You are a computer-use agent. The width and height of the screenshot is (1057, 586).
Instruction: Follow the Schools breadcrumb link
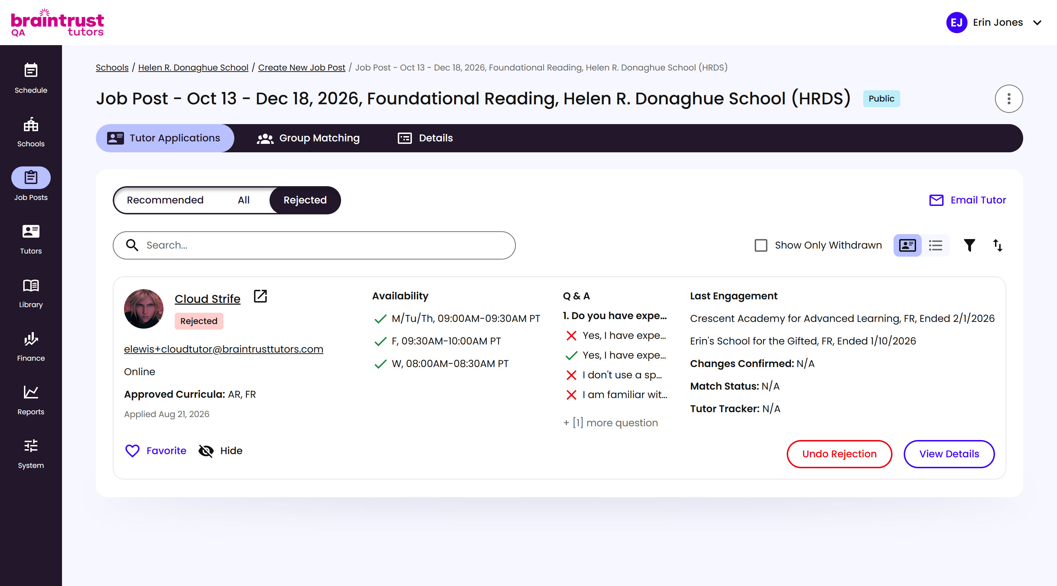point(112,67)
